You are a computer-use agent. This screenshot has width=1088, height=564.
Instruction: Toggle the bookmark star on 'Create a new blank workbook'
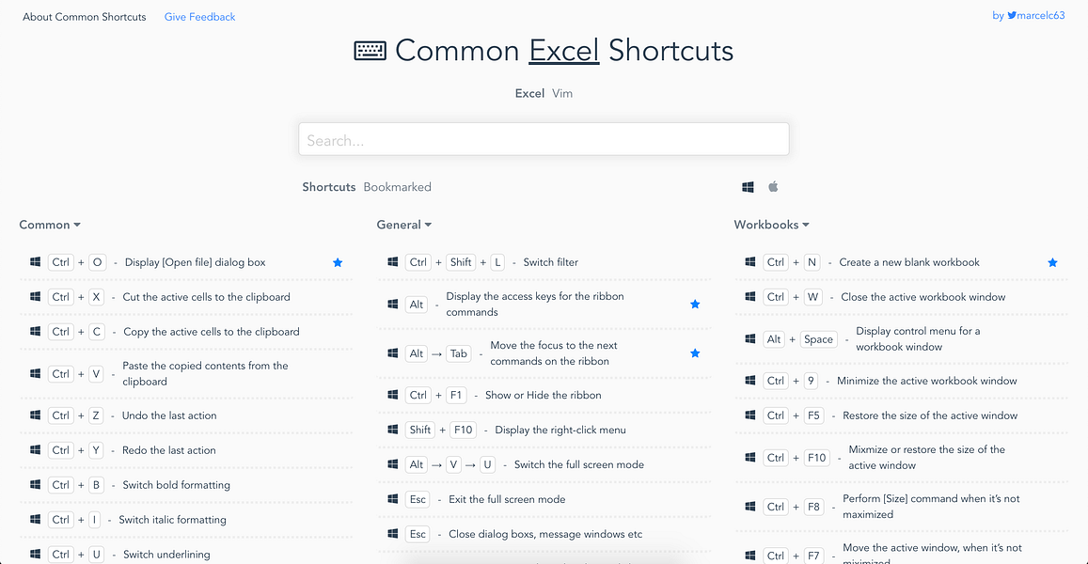1052,262
